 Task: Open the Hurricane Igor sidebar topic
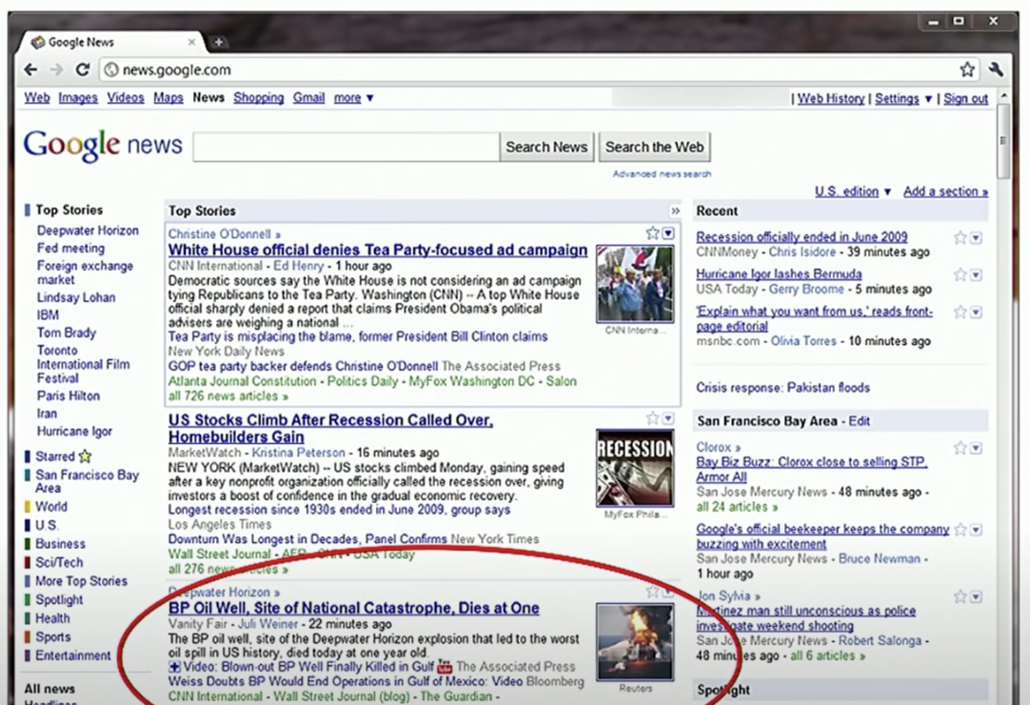[74, 432]
